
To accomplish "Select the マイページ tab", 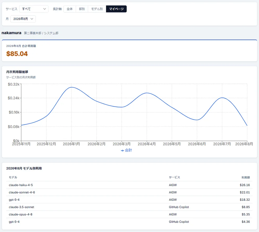I will coord(116,9).
